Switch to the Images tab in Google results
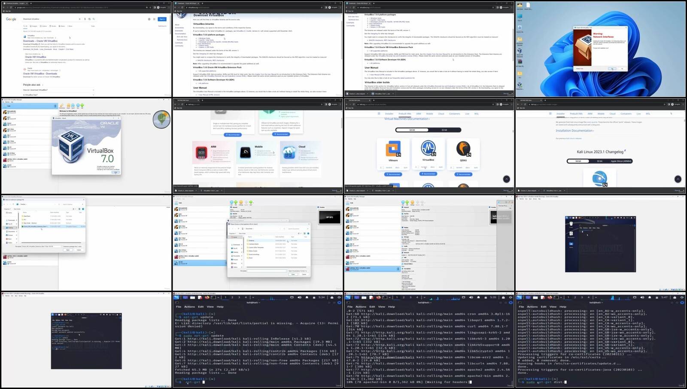 (x=34, y=26)
